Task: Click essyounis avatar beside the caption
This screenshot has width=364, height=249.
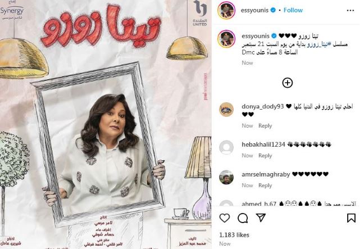Action: [x=226, y=39]
